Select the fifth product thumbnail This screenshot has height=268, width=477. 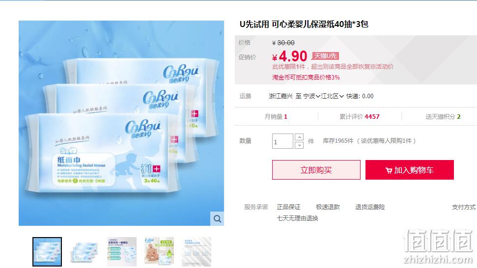click(196, 252)
